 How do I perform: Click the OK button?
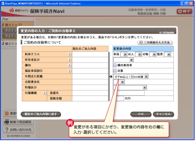[x=141, y=114]
